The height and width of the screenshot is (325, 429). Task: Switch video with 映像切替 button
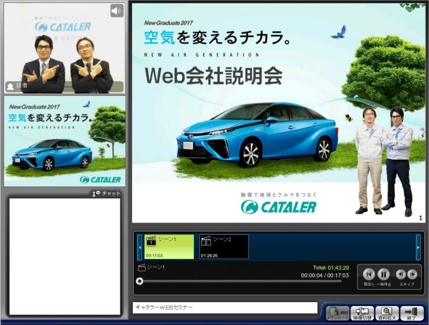(x=362, y=313)
